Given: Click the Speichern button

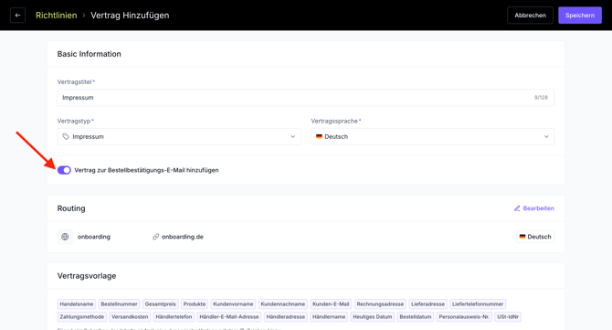Looking at the screenshot, I should (x=580, y=16).
